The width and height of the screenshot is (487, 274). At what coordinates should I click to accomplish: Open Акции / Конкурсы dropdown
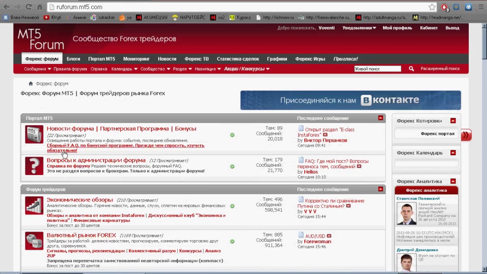[x=247, y=69]
